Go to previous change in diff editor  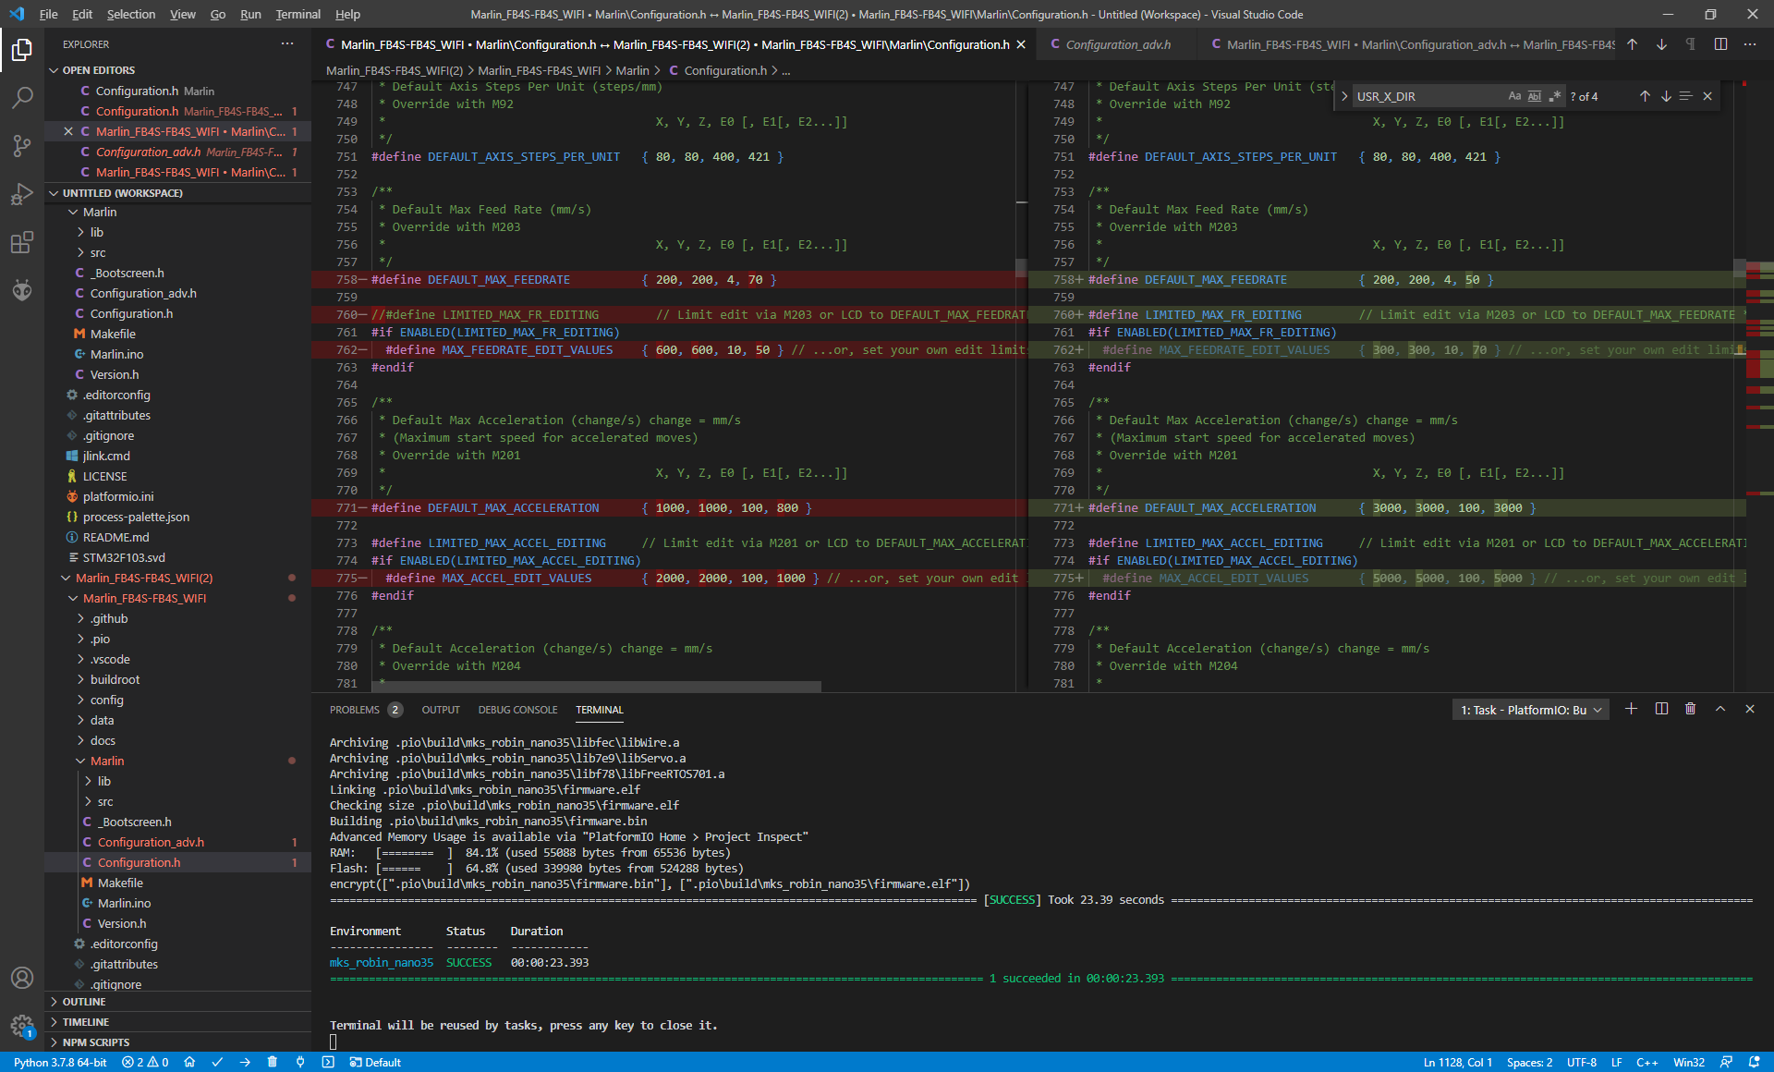(1633, 44)
